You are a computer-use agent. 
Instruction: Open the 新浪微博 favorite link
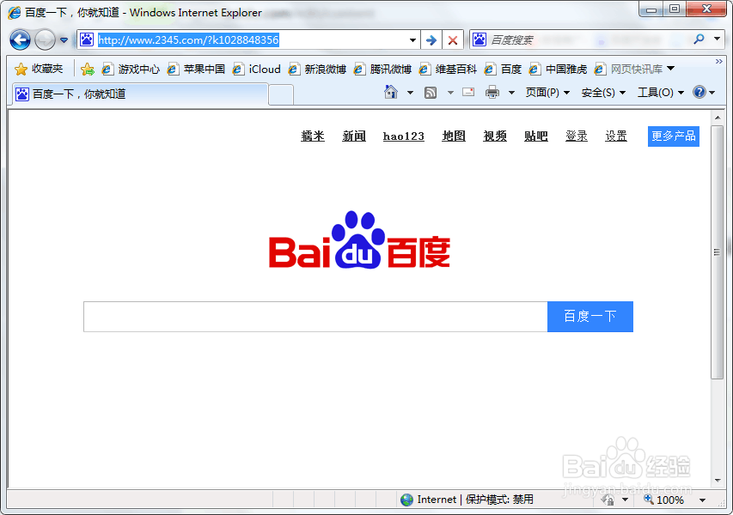point(317,70)
